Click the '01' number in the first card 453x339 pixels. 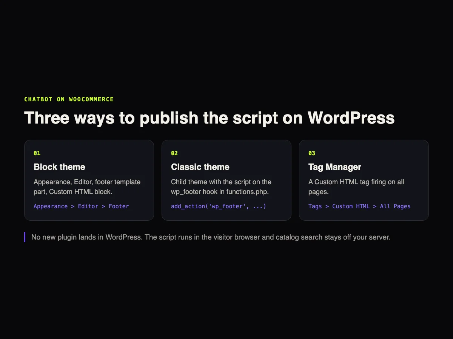[37, 153]
